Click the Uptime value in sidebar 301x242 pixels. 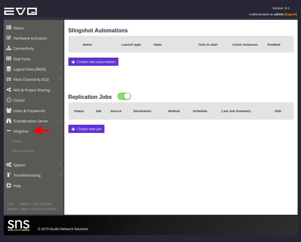pos(37,209)
